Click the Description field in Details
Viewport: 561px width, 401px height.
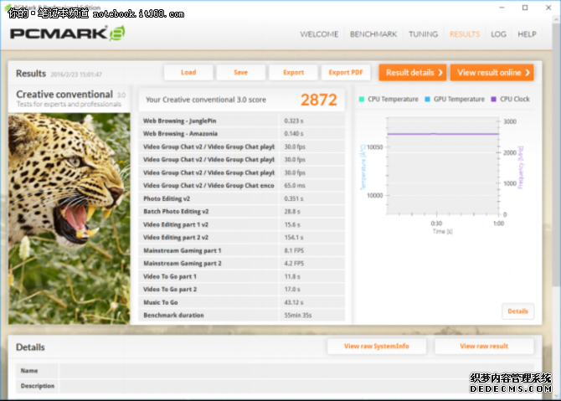(296, 386)
